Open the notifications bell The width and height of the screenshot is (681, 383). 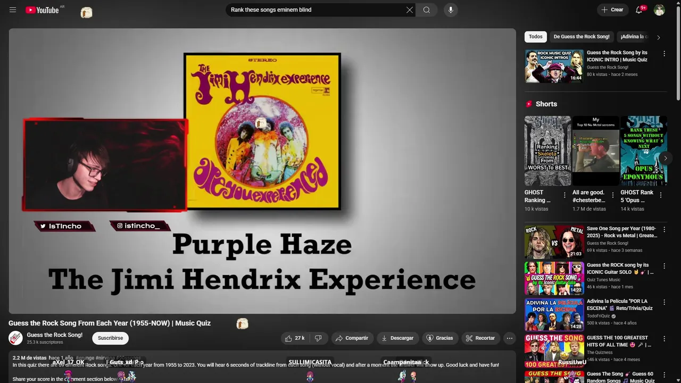(x=640, y=10)
